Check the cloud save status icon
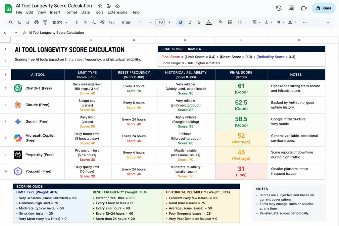The height and width of the screenshot is (226, 339). (118, 6)
